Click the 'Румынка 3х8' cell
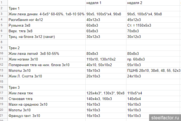Screen dimensions: 181x121 tap(46, 25)
